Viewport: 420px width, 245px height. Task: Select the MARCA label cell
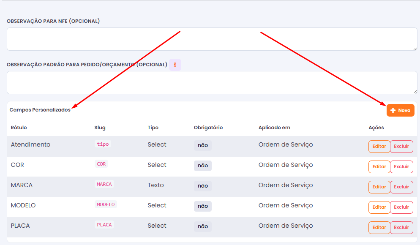22,185
